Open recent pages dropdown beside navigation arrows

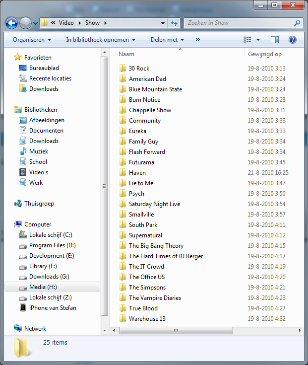click(35, 23)
